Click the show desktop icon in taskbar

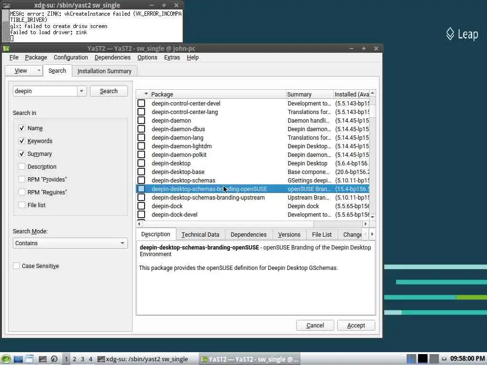(19, 359)
